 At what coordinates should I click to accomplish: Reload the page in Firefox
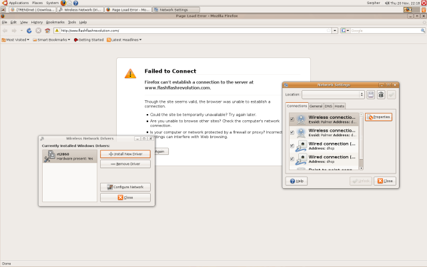[x=29, y=31]
